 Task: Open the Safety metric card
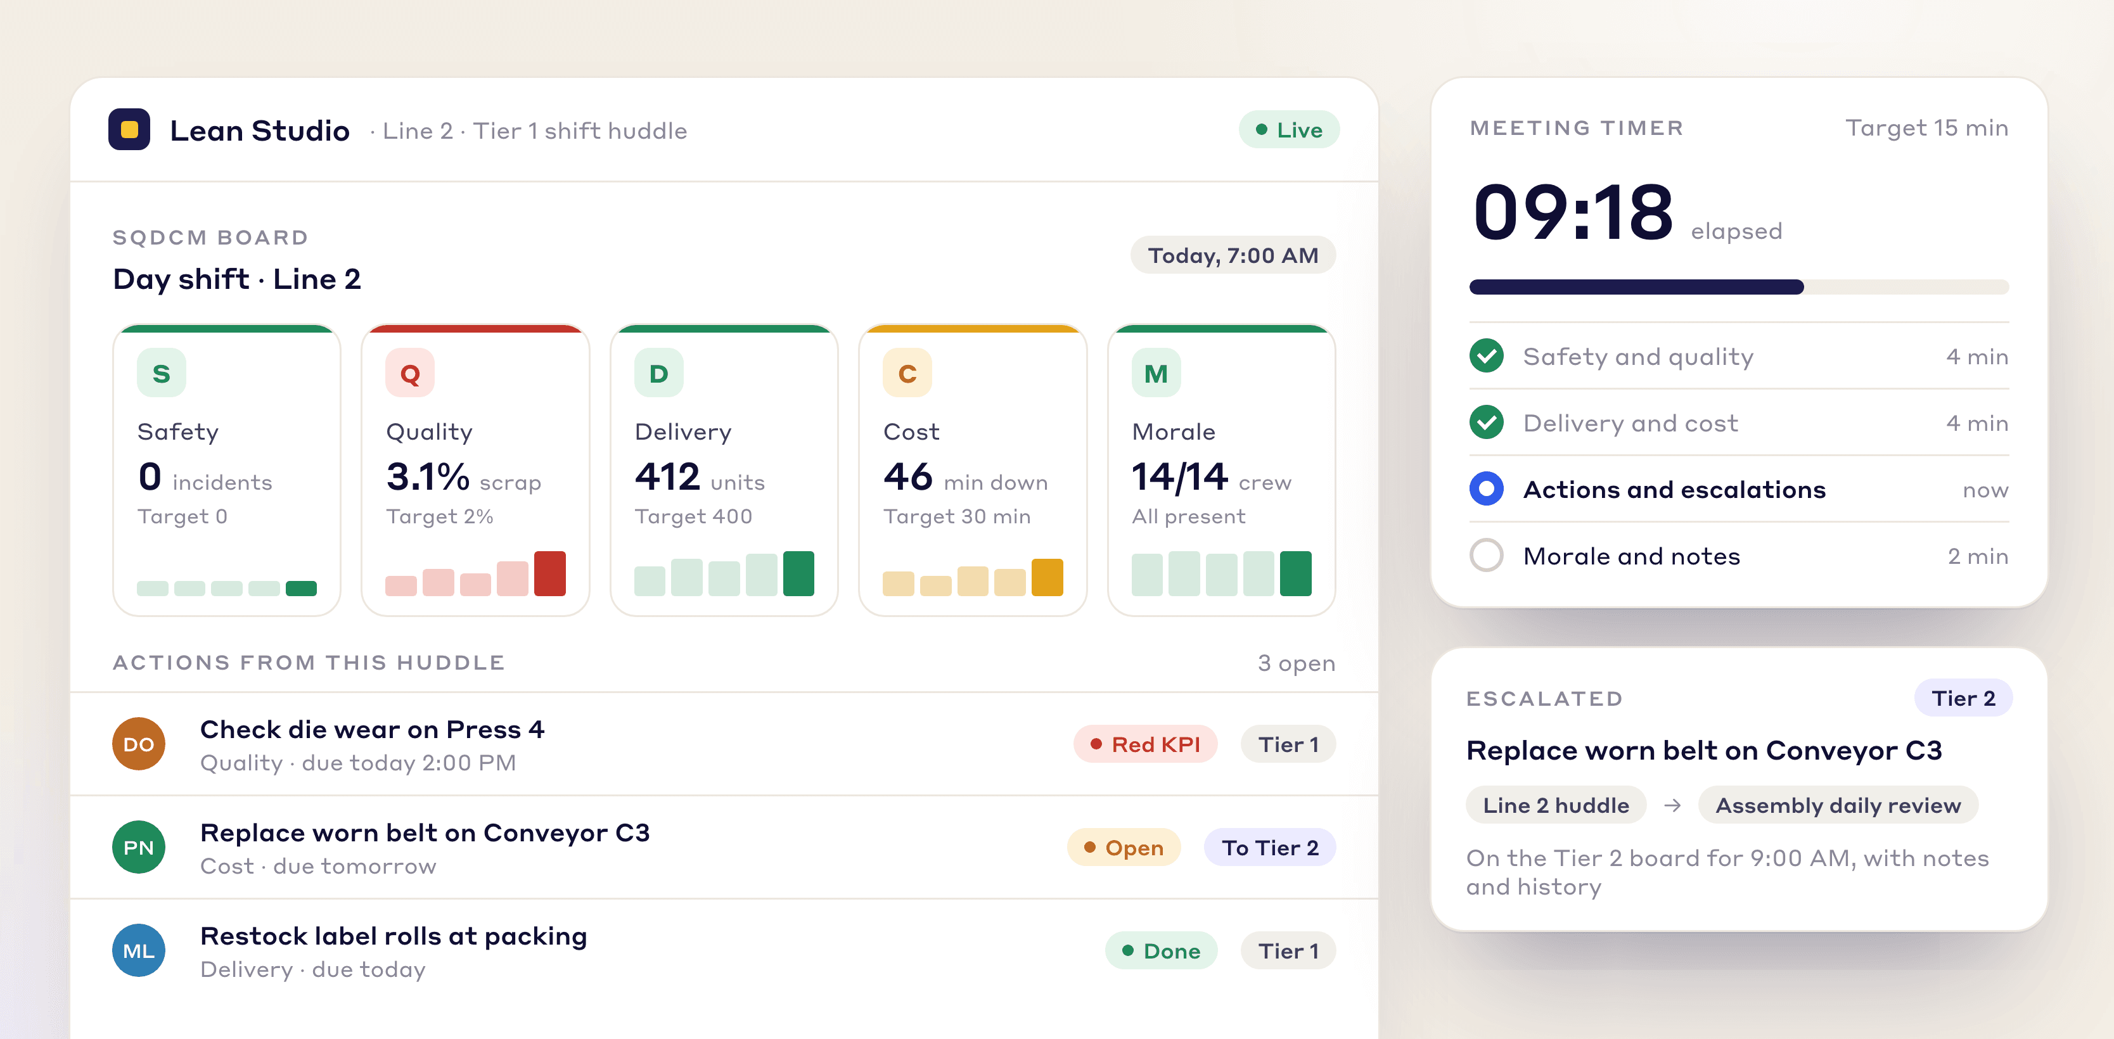click(226, 470)
